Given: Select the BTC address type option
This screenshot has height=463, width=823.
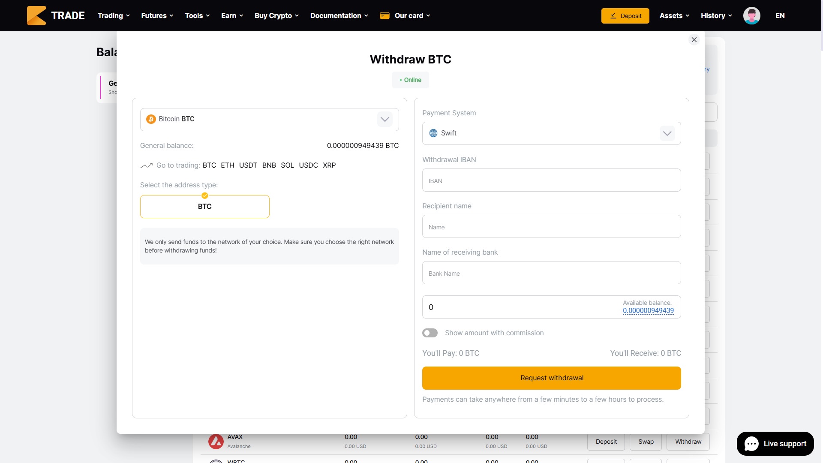Looking at the screenshot, I should click(x=204, y=207).
